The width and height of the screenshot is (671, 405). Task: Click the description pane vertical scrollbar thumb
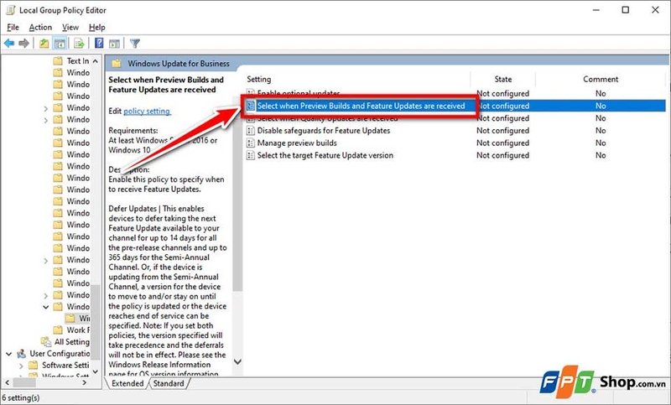pos(237,193)
